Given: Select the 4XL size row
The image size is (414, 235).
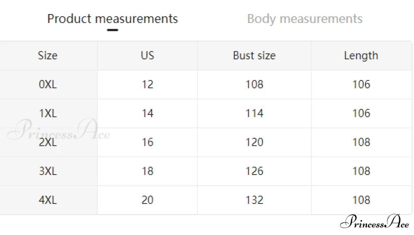Looking at the screenshot, I should (206, 200).
